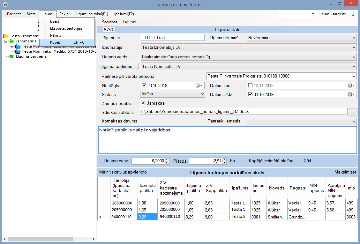
Task: Increase Līguma cena with up arrow
Action: click(x=167, y=159)
